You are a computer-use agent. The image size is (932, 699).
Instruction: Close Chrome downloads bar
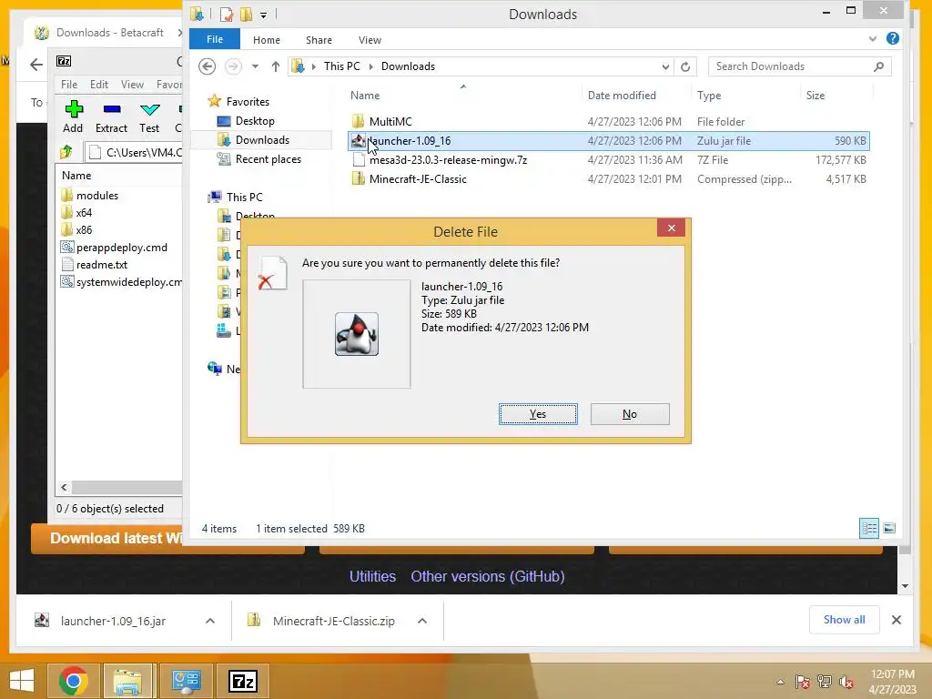pos(897,620)
